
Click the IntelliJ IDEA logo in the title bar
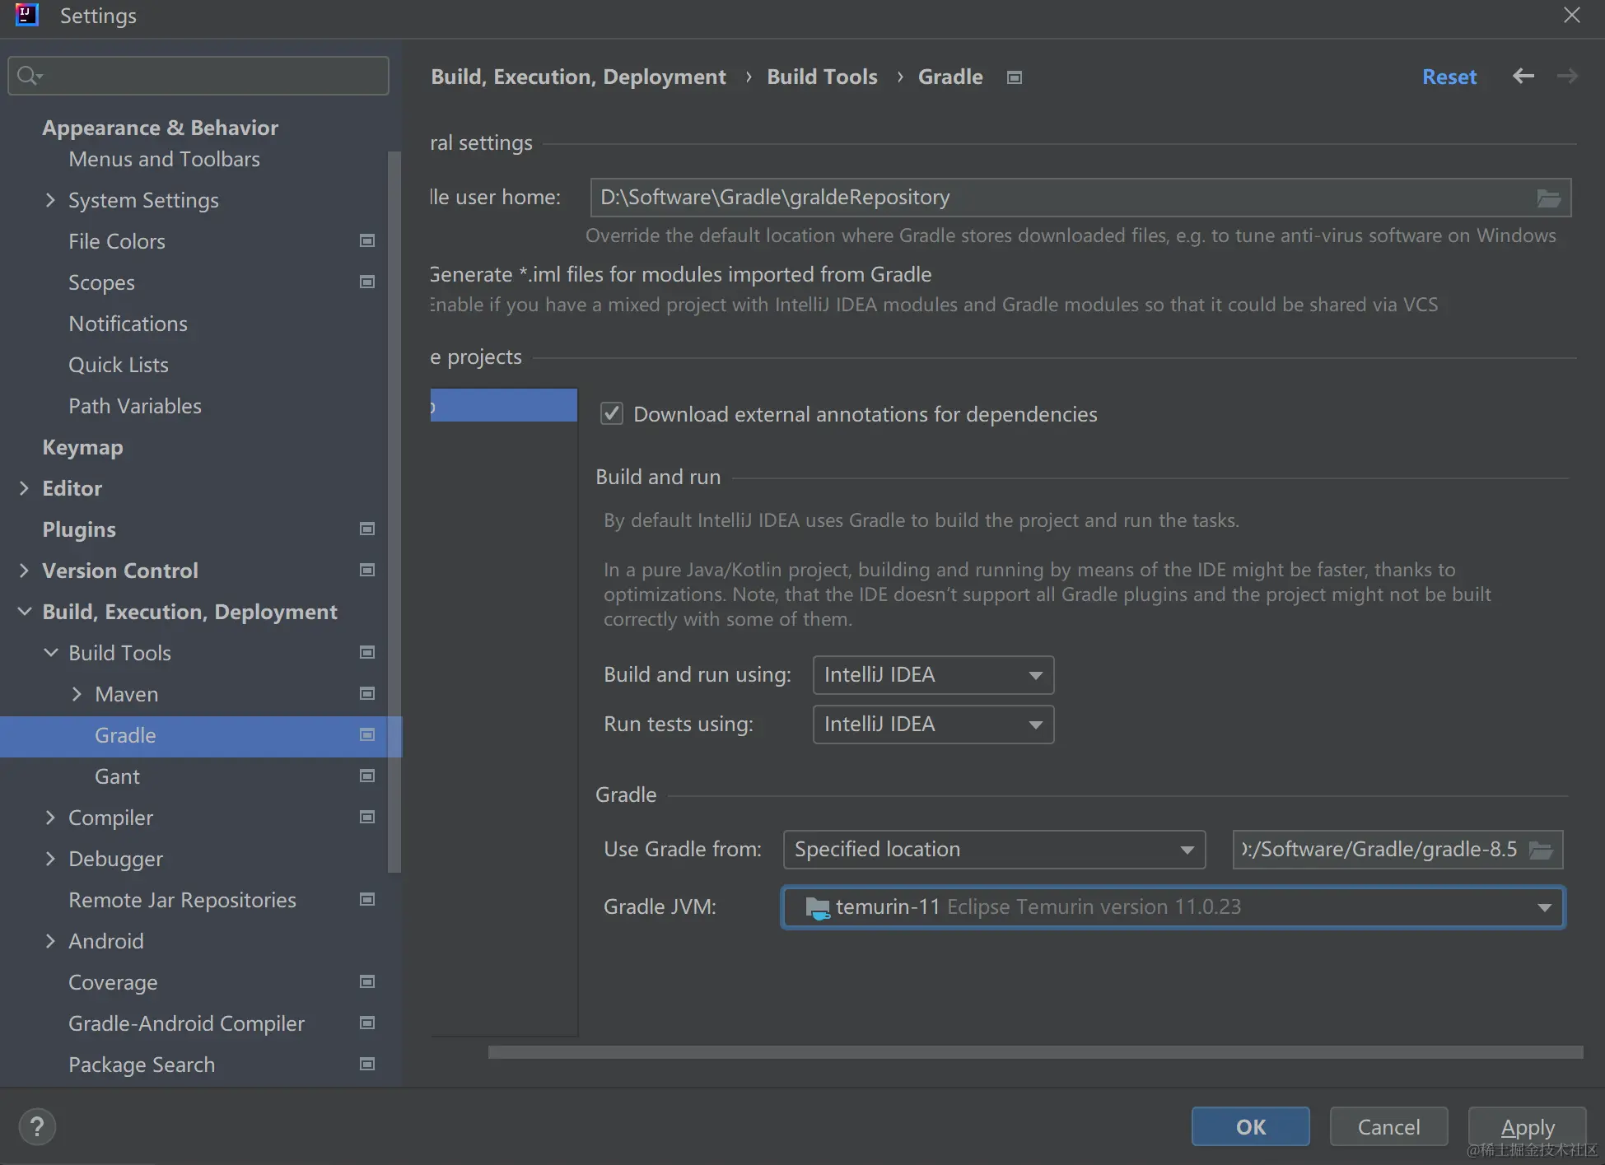point(27,15)
